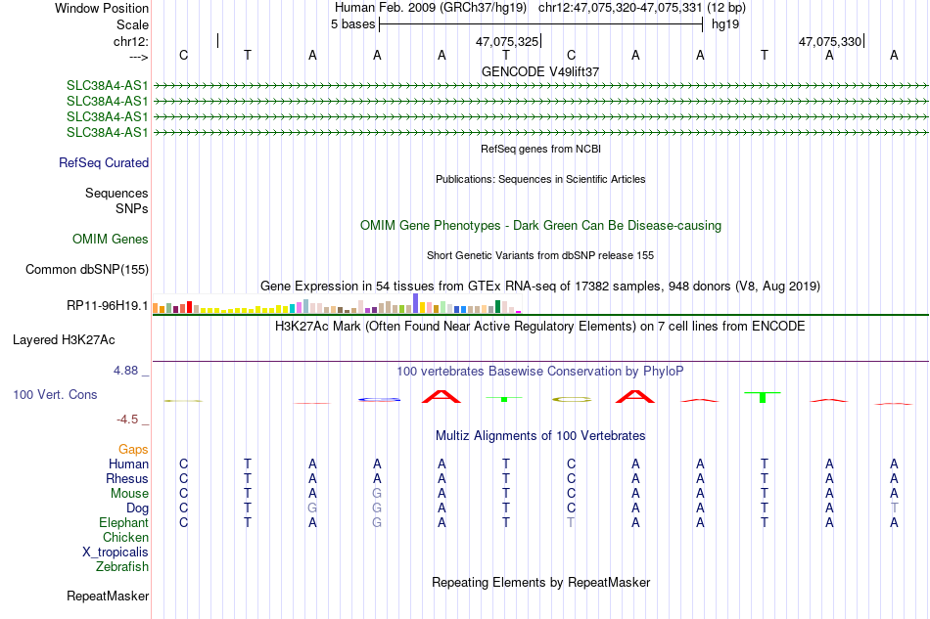Open the RefSeq Curated track label
930x619 pixels.
click(x=104, y=163)
